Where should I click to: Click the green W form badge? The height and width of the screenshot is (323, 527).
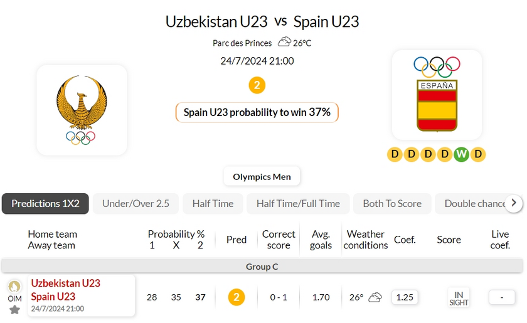[x=461, y=154]
